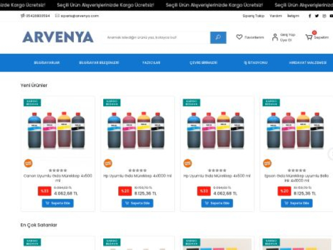Open the YAZICILAR menu

click(151, 63)
